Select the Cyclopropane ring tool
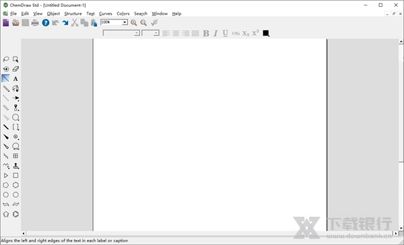This screenshot has height=245, width=404. tap(6, 176)
